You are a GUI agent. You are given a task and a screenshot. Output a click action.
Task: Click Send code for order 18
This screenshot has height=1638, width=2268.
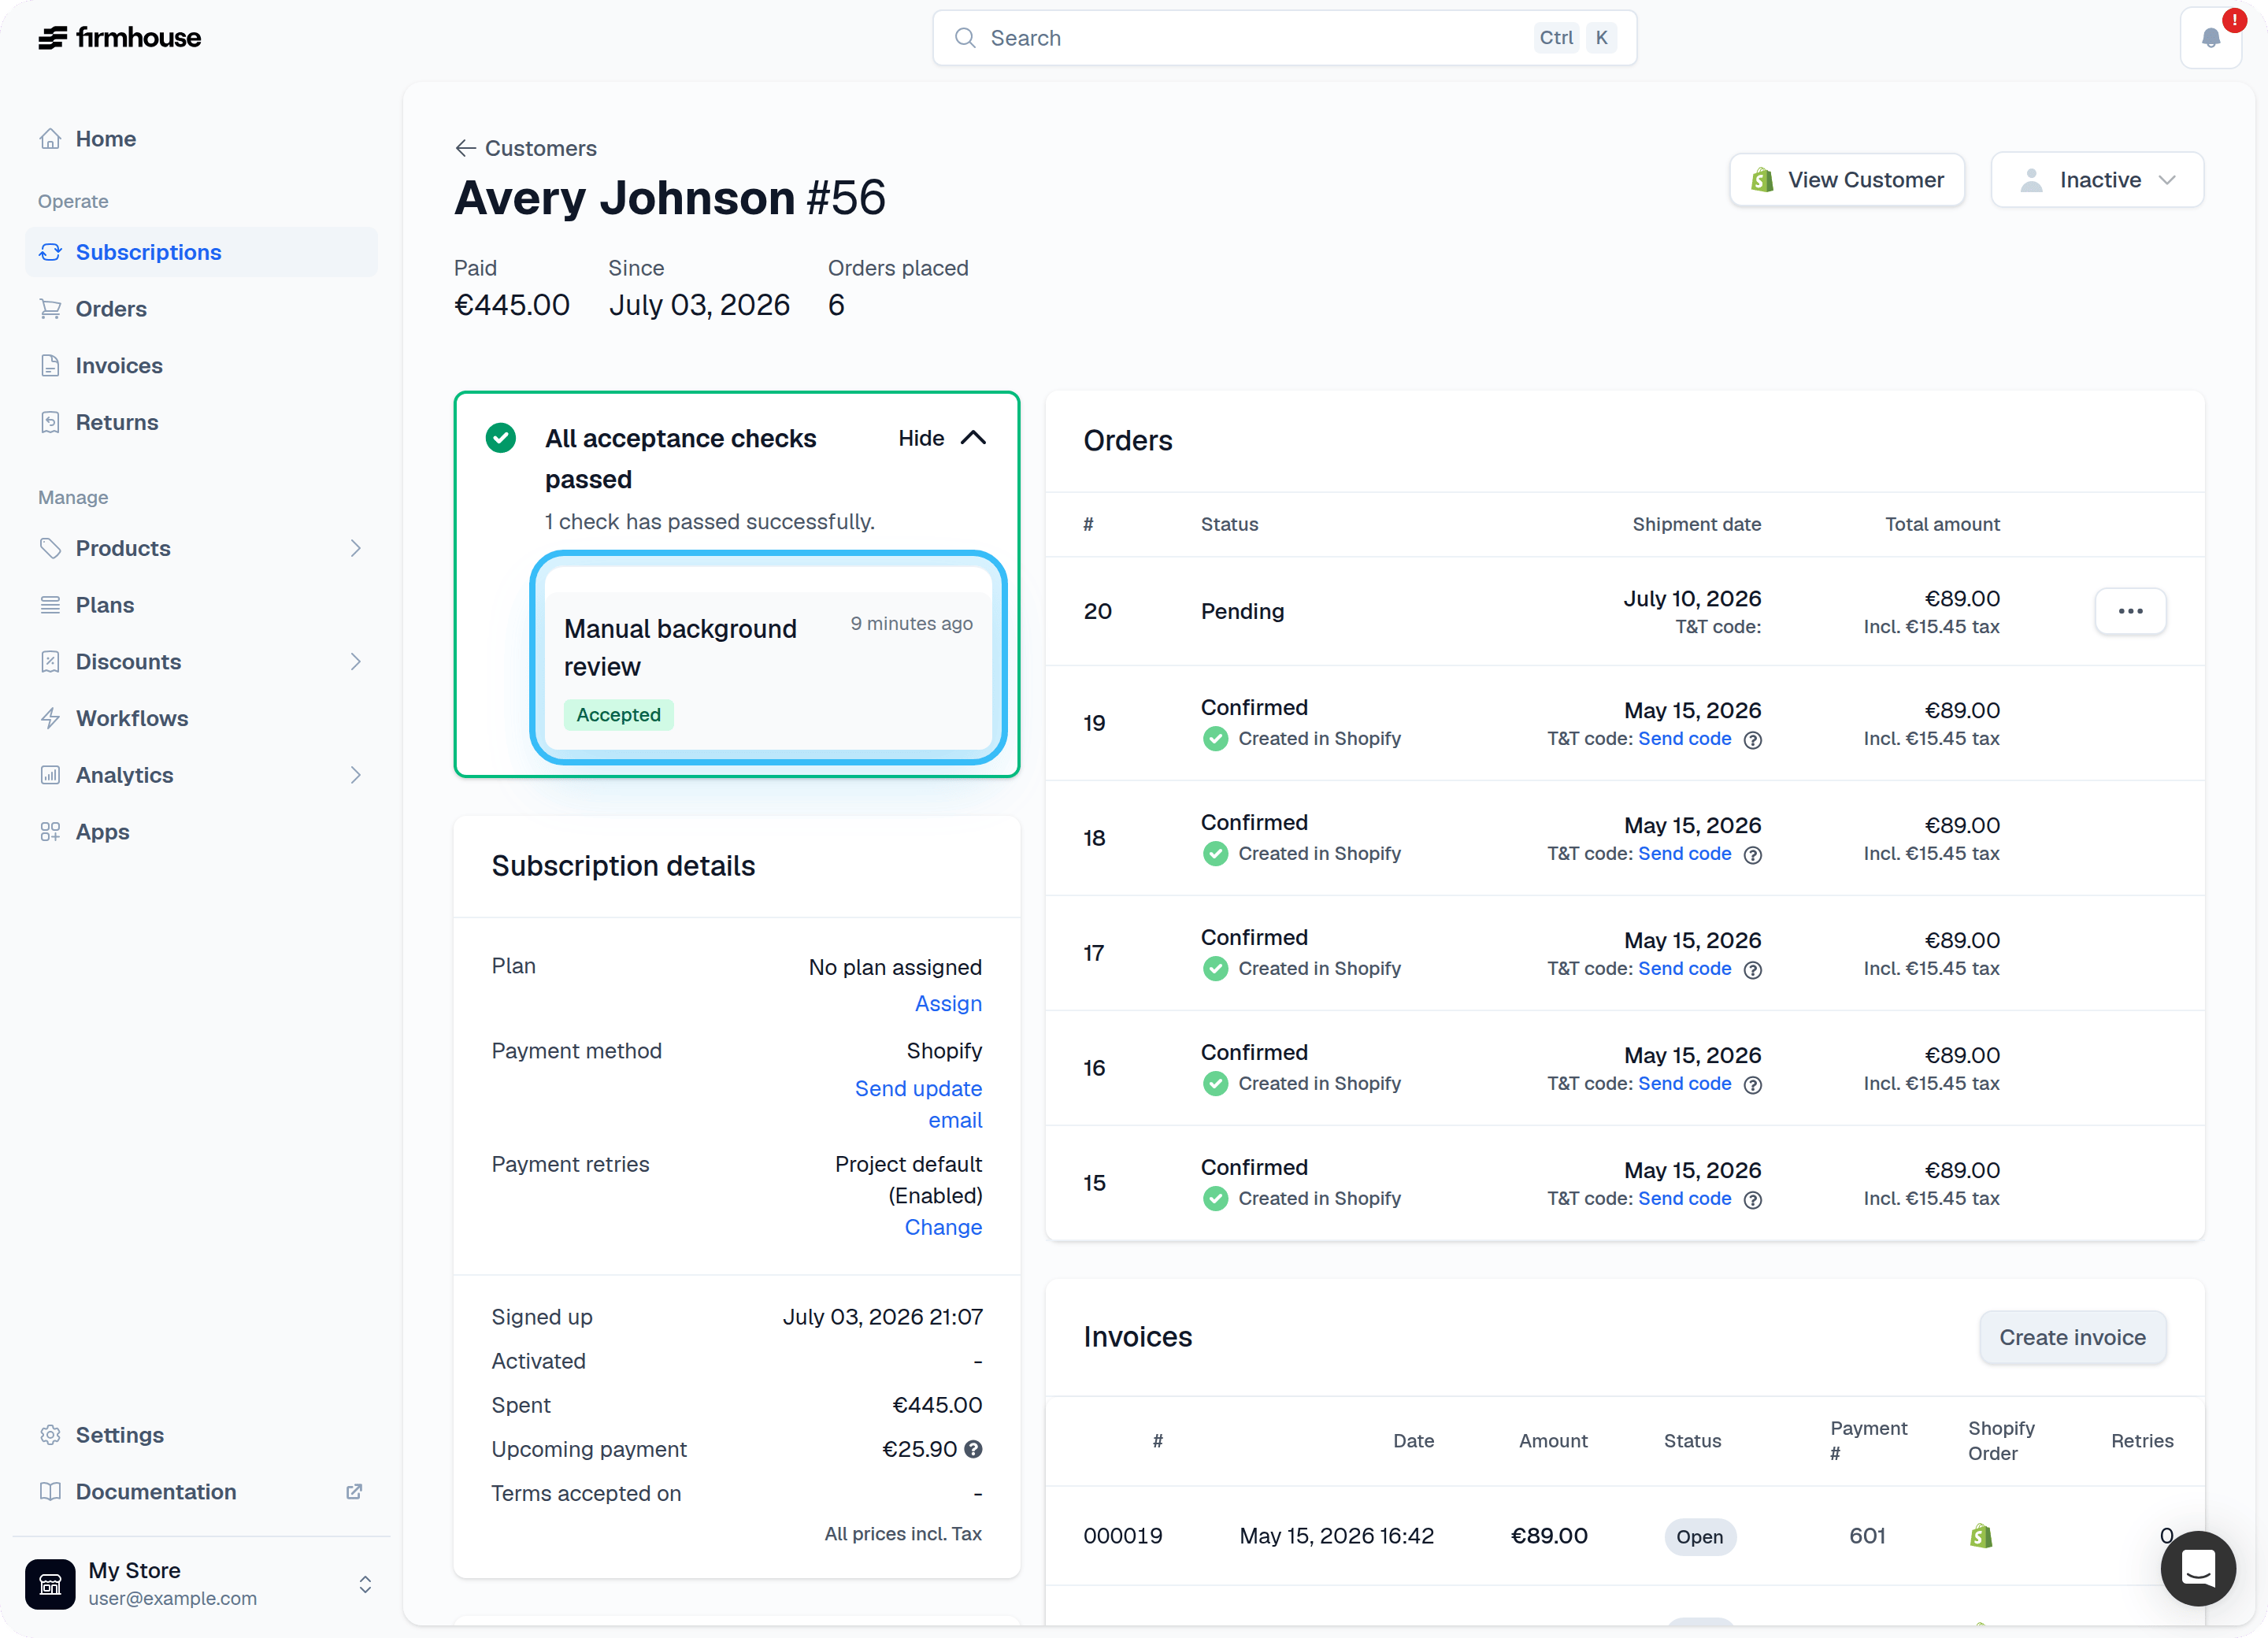(1684, 854)
